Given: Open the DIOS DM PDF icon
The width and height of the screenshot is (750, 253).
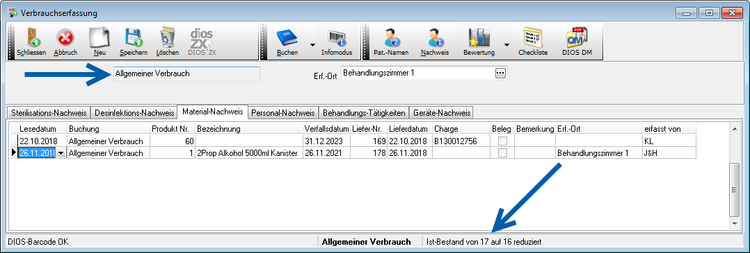Looking at the screenshot, I should (x=576, y=37).
